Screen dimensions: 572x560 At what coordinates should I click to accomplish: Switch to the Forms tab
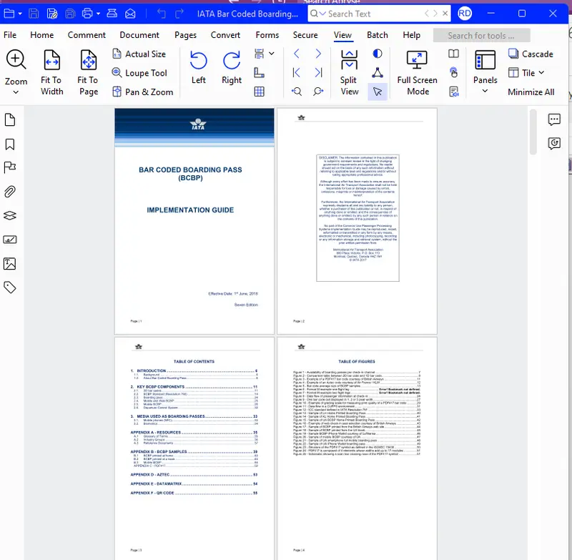267,35
